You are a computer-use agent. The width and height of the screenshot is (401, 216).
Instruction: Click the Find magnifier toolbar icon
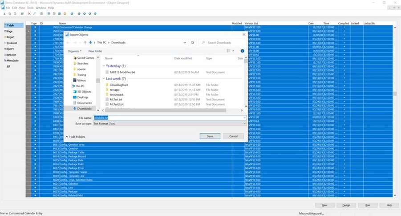pyautogui.click(x=35, y=13)
